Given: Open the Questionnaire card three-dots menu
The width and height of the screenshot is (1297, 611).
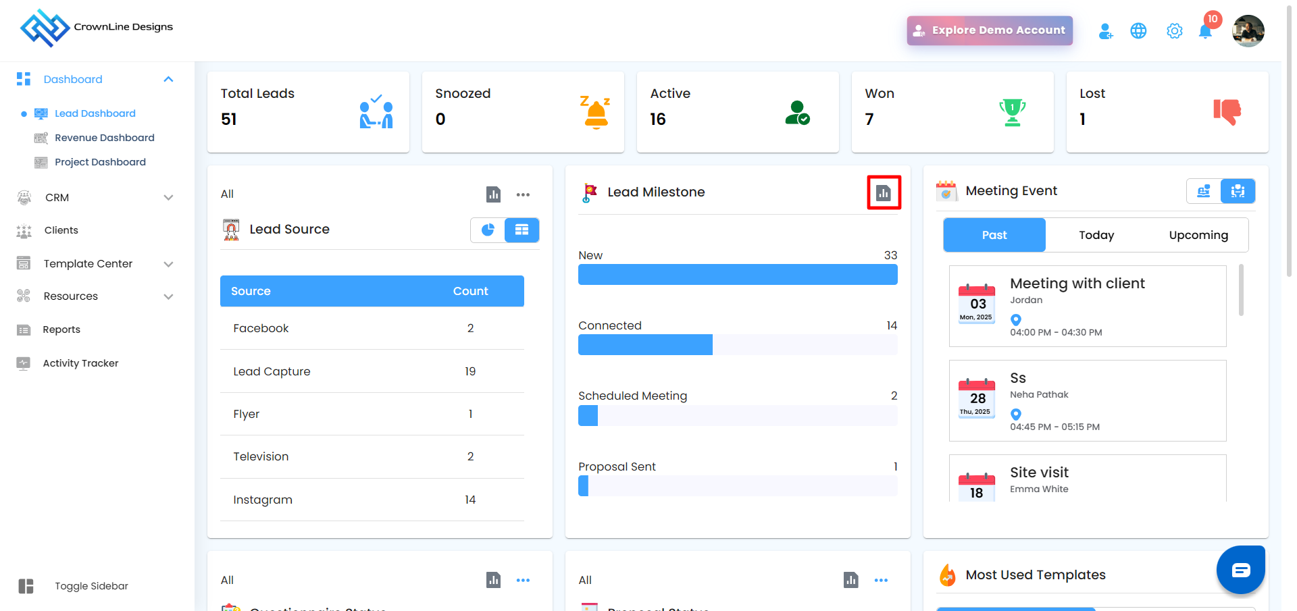Looking at the screenshot, I should (523, 580).
